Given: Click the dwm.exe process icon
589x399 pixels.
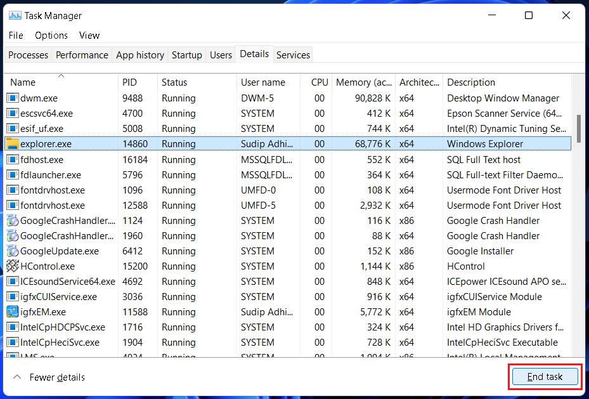Looking at the screenshot, I should click(13, 98).
